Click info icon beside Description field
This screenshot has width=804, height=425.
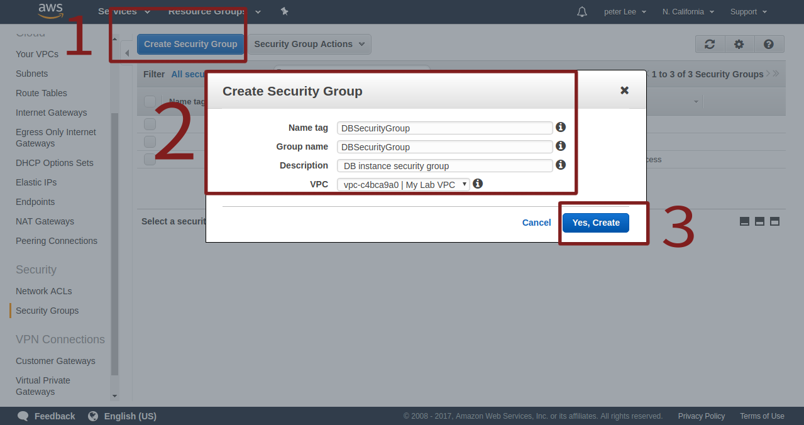pos(561,165)
